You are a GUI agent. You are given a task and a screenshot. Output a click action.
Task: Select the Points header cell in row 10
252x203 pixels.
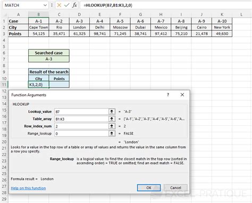[59, 79]
